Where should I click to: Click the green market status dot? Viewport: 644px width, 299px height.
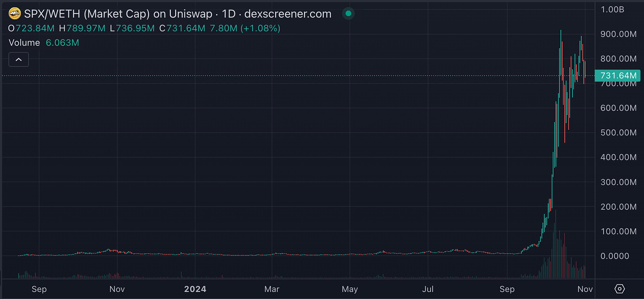(x=349, y=14)
